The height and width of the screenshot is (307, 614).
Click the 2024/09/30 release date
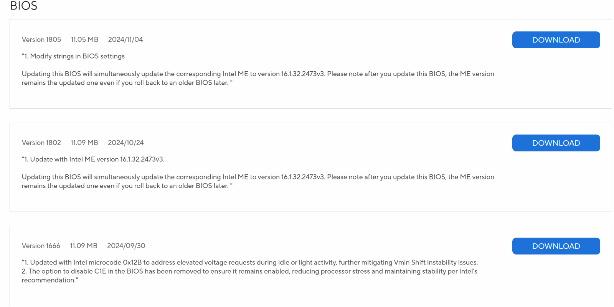126,246
